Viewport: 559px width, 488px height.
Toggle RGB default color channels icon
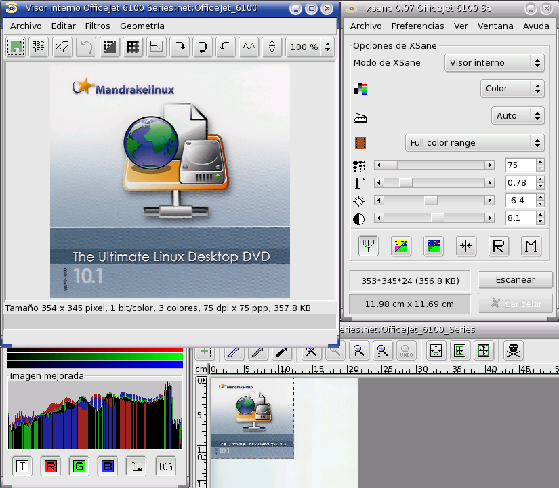pyautogui.click(x=369, y=246)
